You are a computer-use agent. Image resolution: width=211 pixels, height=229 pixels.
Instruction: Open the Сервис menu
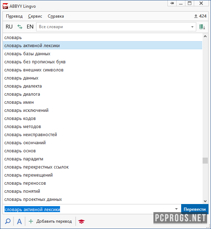point(35,16)
